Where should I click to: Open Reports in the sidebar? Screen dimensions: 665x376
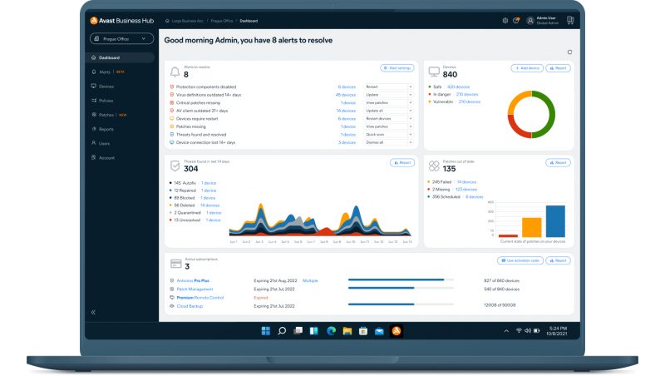tap(106, 129)
